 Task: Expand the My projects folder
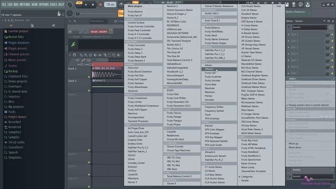(x=16, y=107)
